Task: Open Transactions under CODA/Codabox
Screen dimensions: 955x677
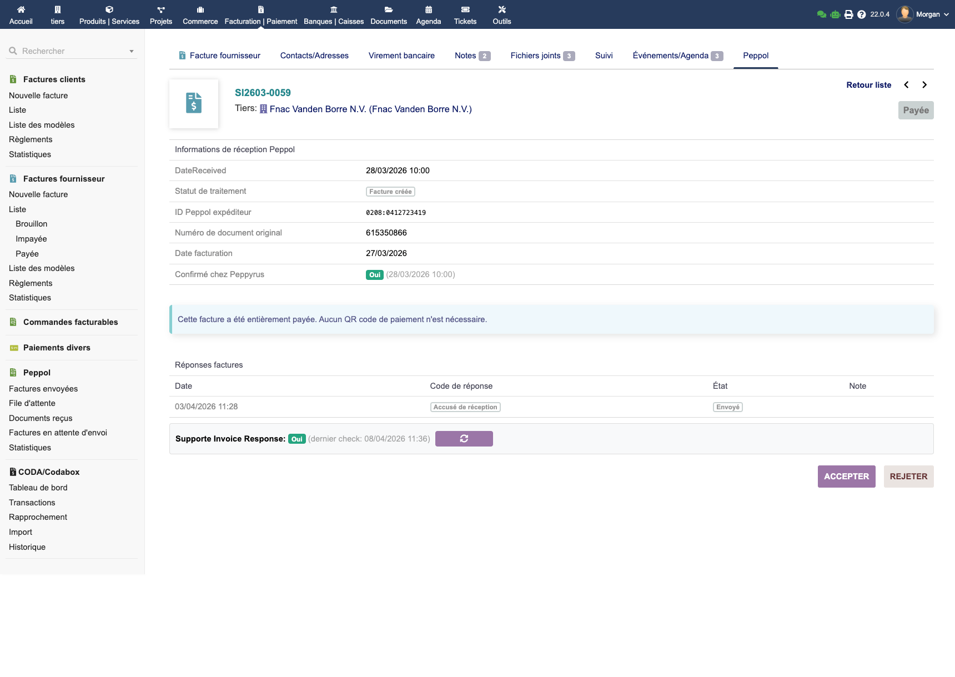Action: 32,503
